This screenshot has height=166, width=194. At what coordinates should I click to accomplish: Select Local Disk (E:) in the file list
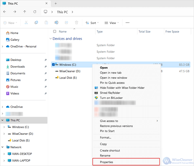tap(68, 78)
